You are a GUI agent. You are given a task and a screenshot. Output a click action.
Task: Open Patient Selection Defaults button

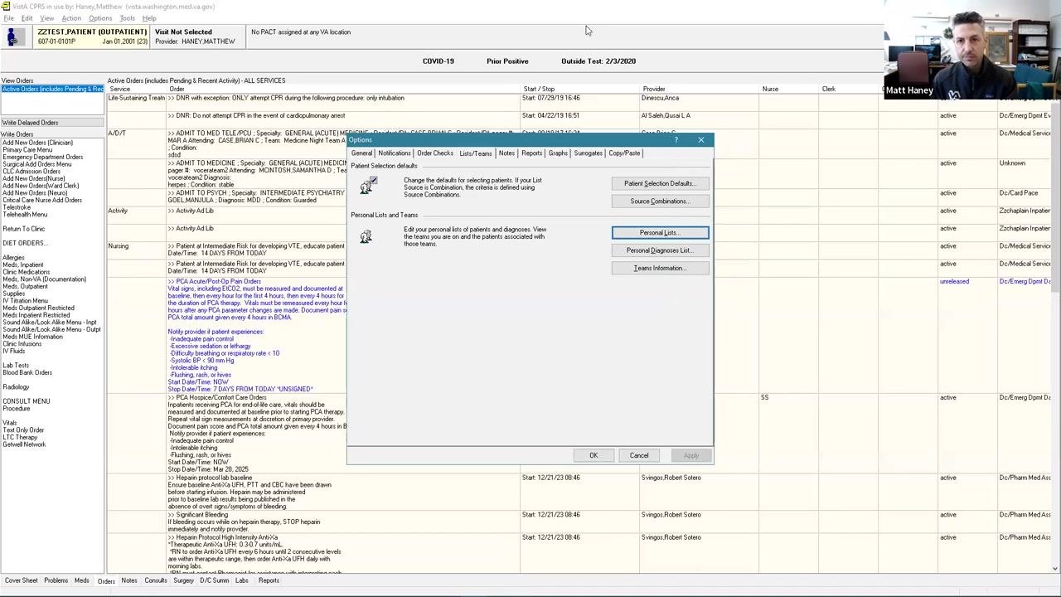coord(660,183)
